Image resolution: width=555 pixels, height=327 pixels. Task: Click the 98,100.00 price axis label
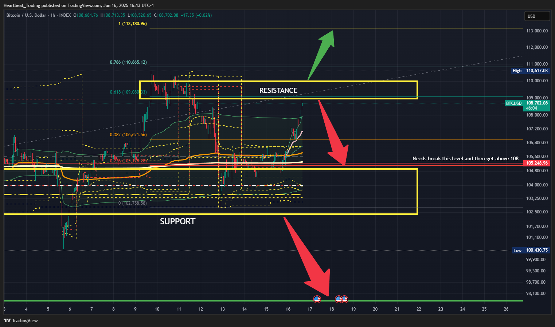coord(536,293)
